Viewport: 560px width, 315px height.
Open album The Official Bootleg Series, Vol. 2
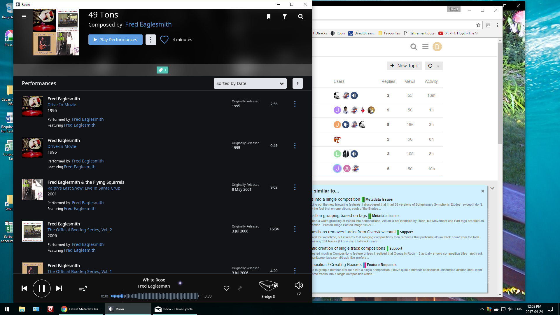(80, 230)
